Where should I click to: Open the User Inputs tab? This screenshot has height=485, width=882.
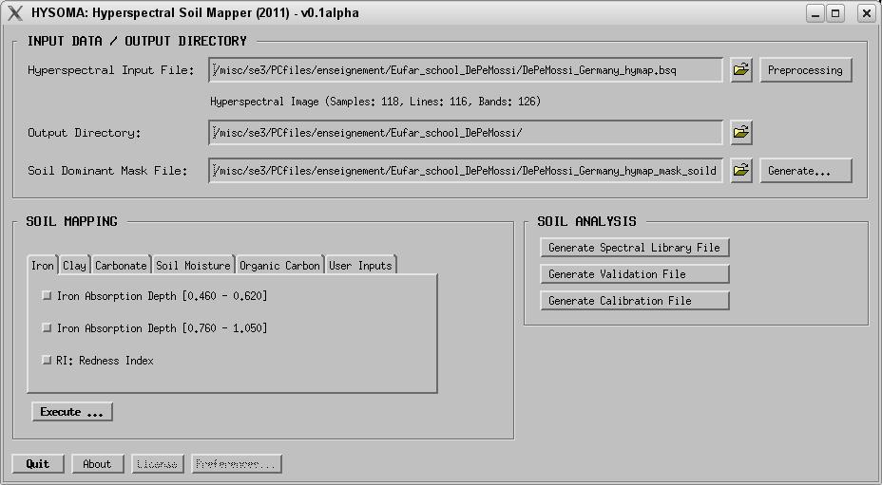[x=360, y=266]
